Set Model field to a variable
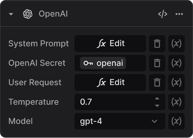Viewport: 193px width, 138px height. pyautogui.click(x=176, y=121)
